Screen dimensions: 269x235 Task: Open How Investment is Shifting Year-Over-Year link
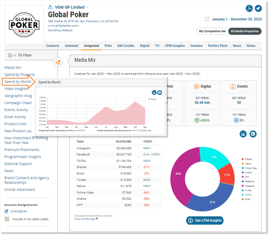click(26, 140)
